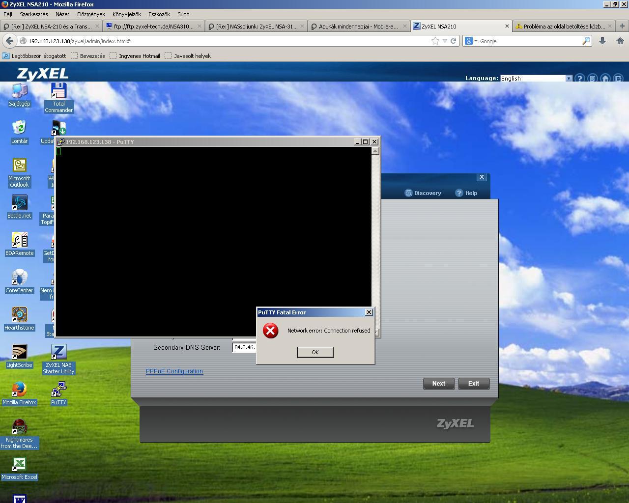Launch Battle.net desktop shortcut

(19, 207)
